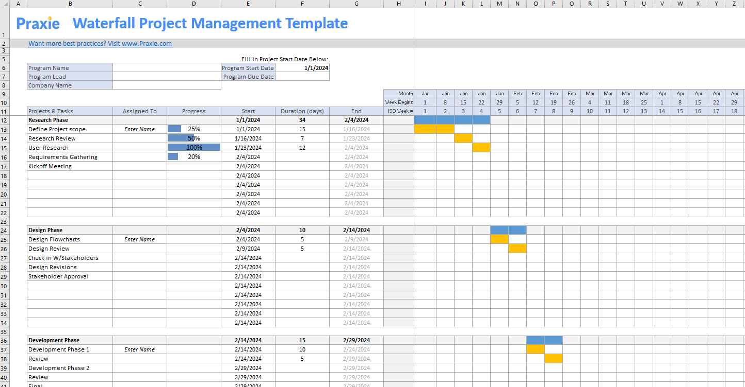Viewport: 745px width, 387px height.
Task: Click the orange Research Review Gantt bar
Action: click(x=463, y=138)
